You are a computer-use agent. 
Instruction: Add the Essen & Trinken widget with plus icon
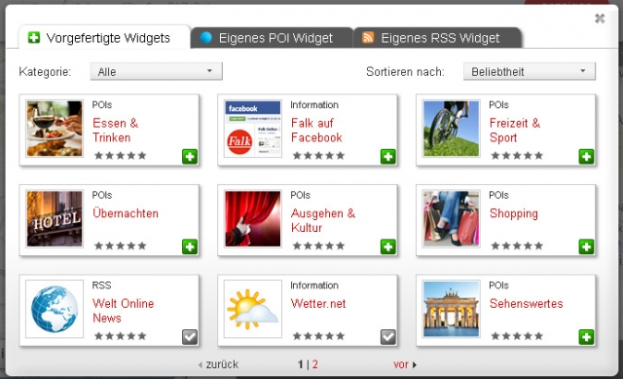pyautogui.click(x=190, y=156)
